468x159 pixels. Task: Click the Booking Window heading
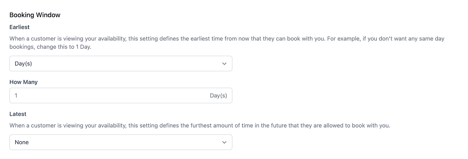tap(35, 15)
